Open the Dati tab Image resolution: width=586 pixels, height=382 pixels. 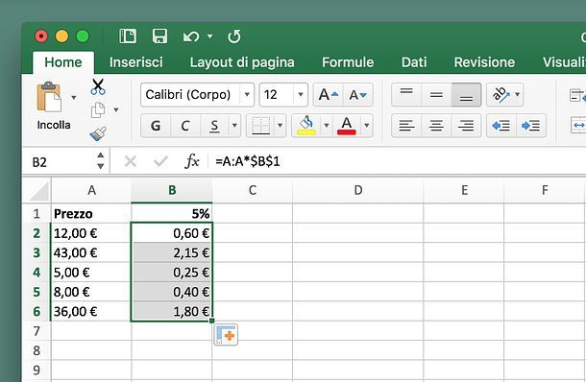pyautogui.click(x=414, y=62)
